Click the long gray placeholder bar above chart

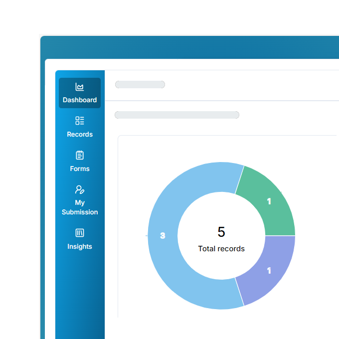(x=177, y=115)
